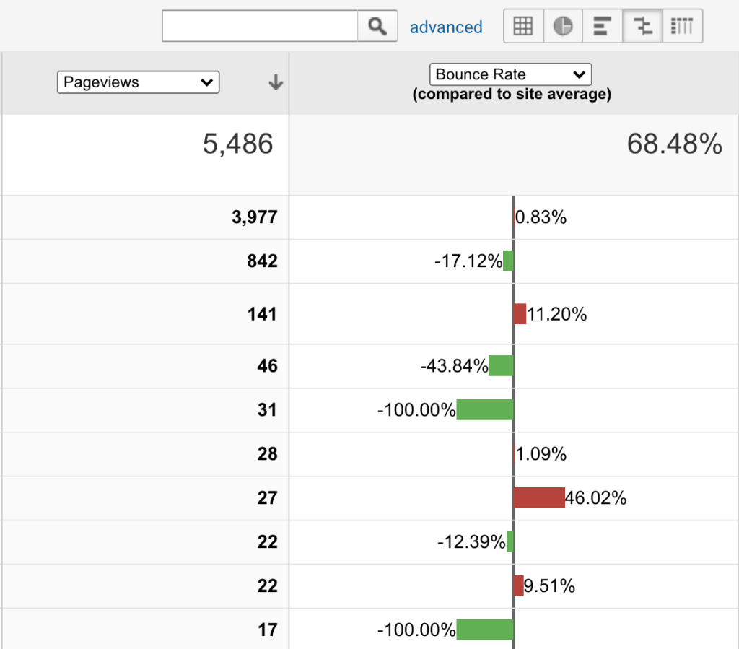
Task: Click the 1.09% bounce rate value
Action: (541, 454)
